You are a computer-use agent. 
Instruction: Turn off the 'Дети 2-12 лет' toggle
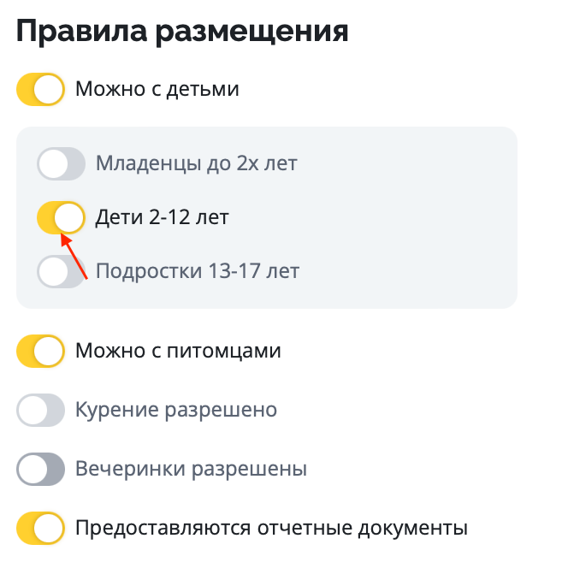pos(62,217)
